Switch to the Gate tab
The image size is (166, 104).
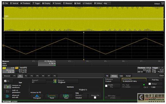121,76
